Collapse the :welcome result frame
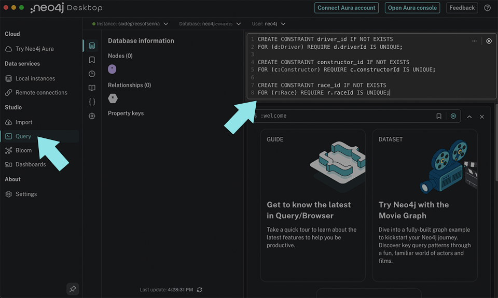 (469, 117)
